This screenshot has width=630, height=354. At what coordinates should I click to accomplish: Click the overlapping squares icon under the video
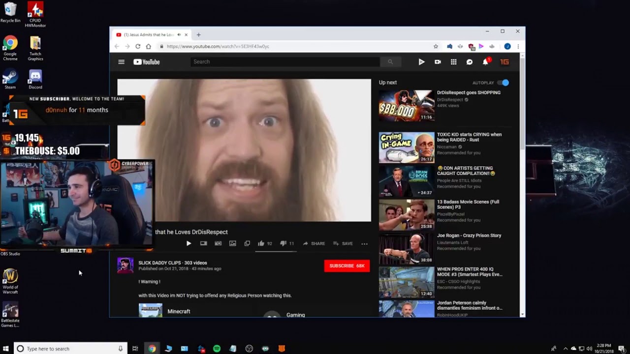click(x=247, y=243)
